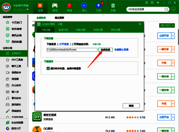
Task: Open the 默认排行 sort dropdown
Action: point(167,25)
